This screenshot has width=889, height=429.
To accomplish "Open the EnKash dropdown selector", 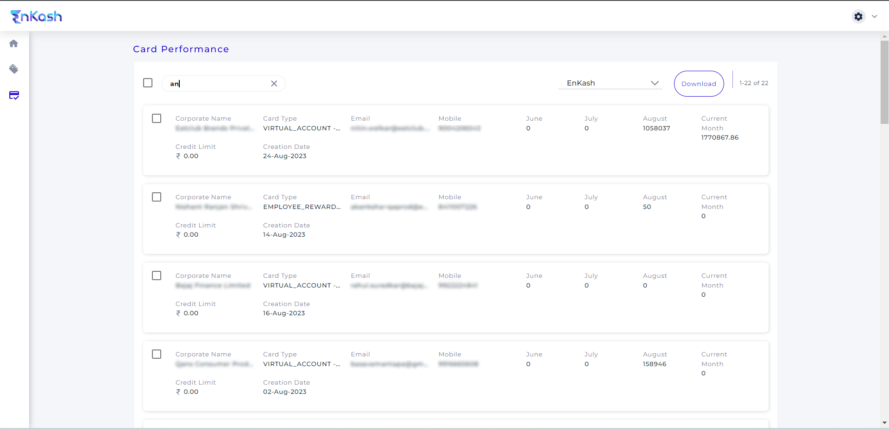I will (610, 83).
